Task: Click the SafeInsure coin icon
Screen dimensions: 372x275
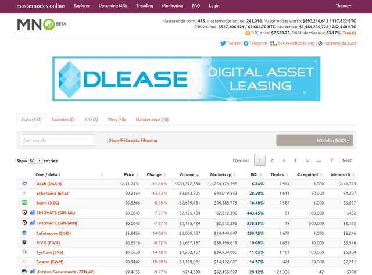Action: coord(24,233)
